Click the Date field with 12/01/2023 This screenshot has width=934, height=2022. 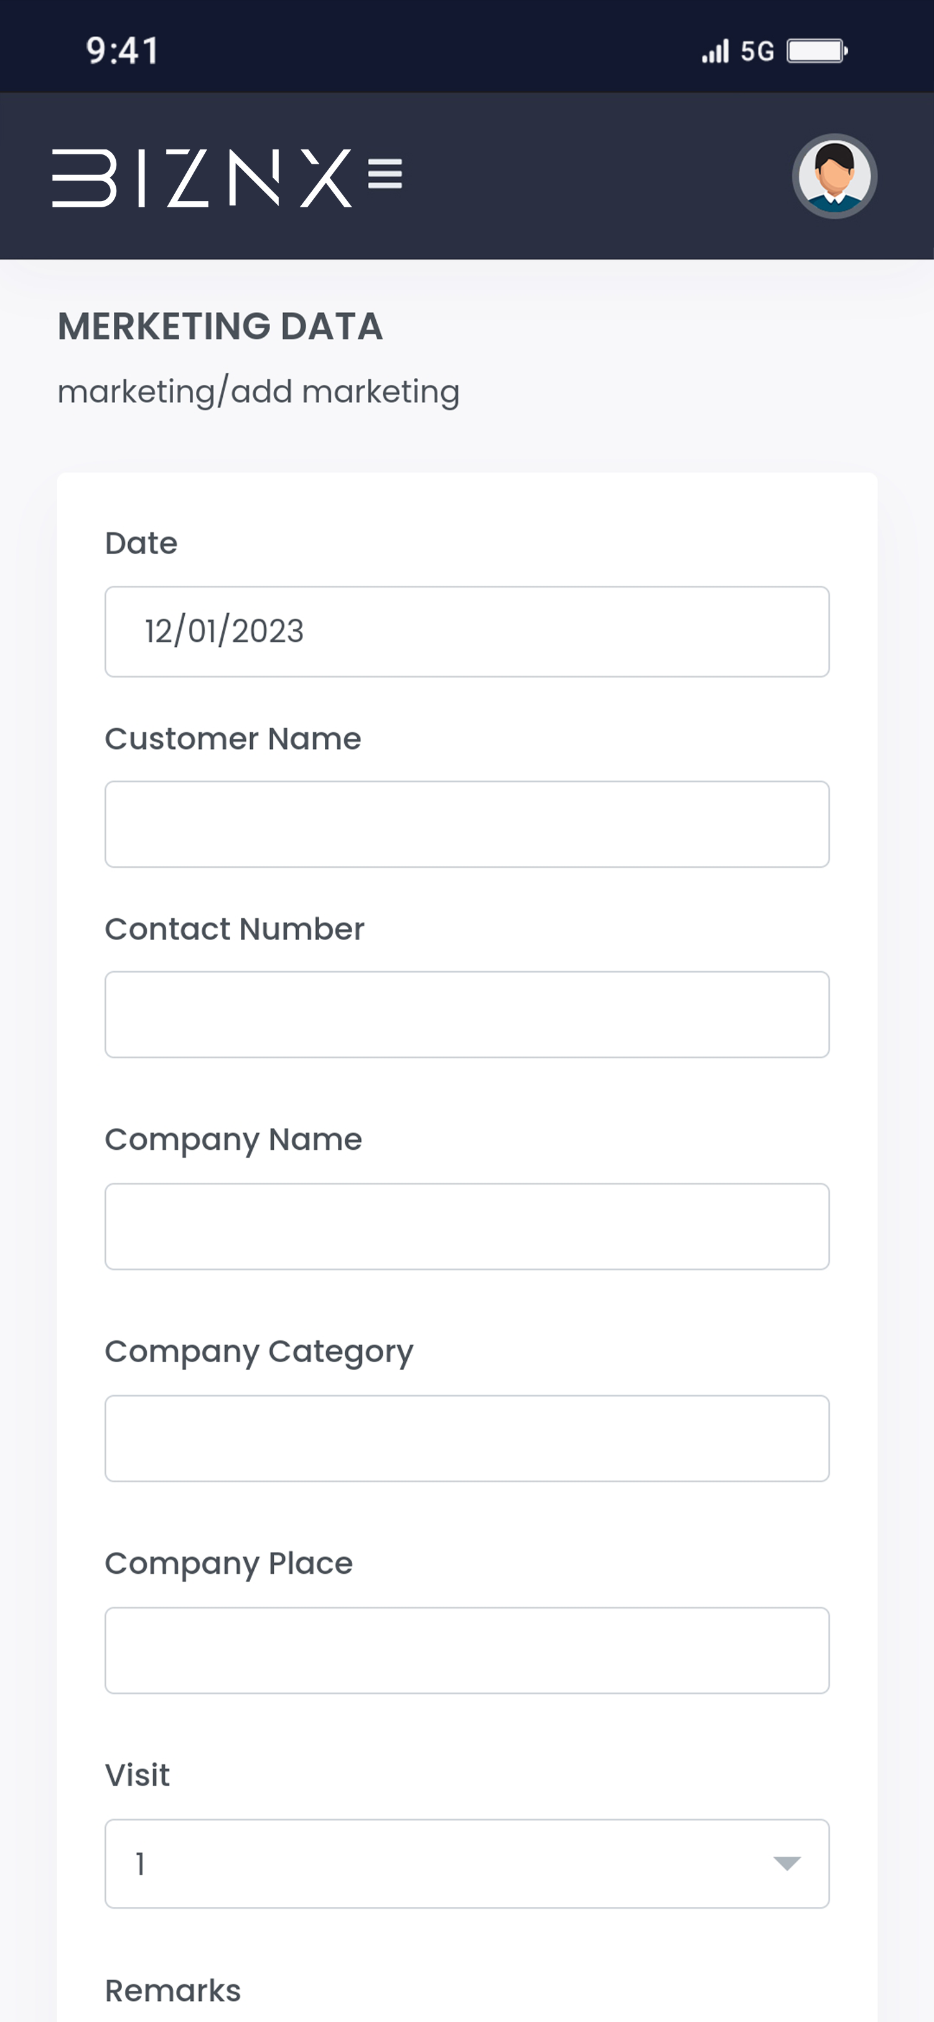[x=467, y=632]
